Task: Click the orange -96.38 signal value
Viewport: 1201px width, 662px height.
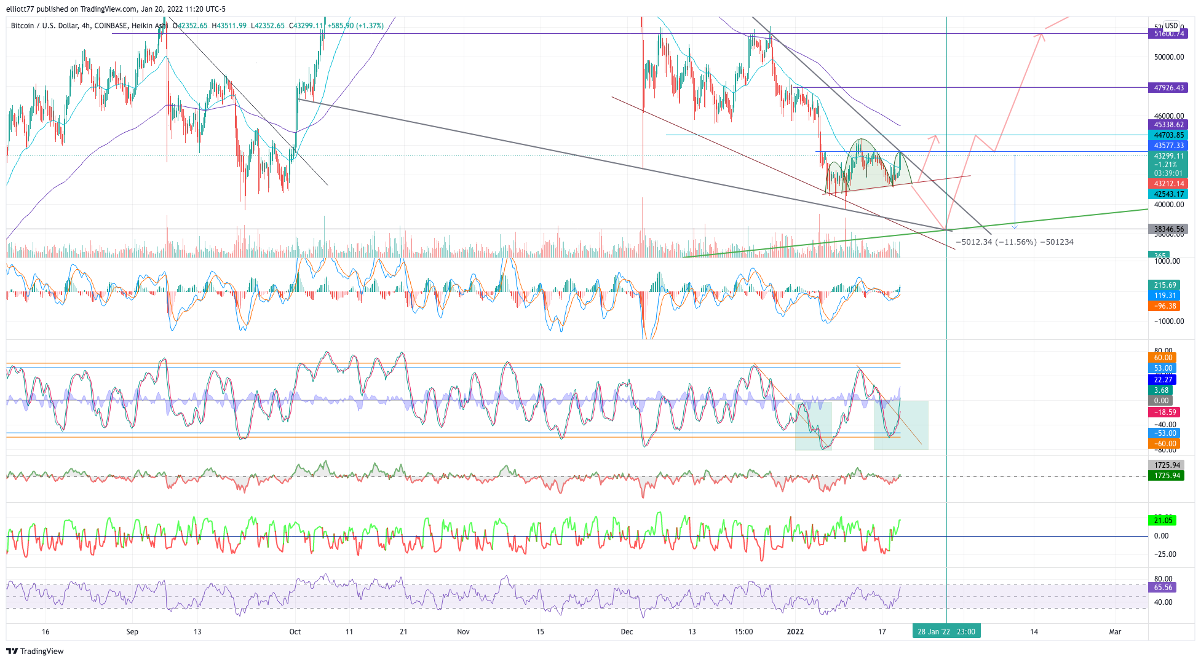Action: click(1164, 306)
